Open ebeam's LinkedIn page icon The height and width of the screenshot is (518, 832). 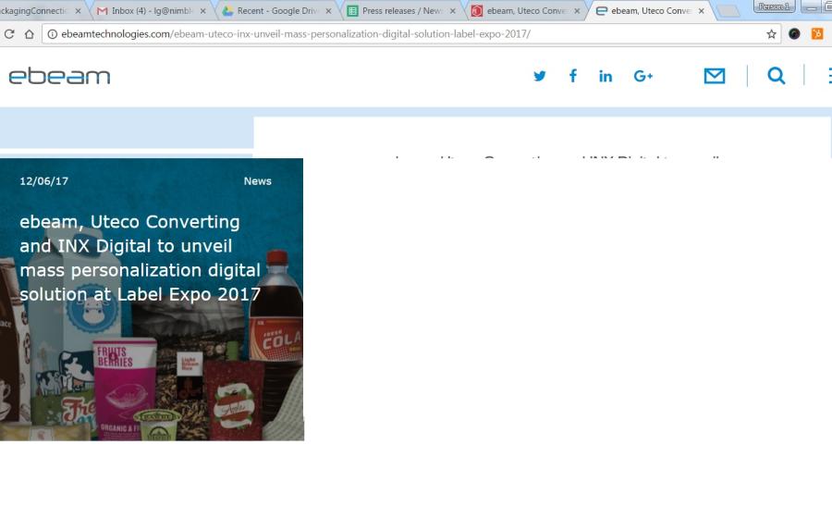click(x=606, y=77)
